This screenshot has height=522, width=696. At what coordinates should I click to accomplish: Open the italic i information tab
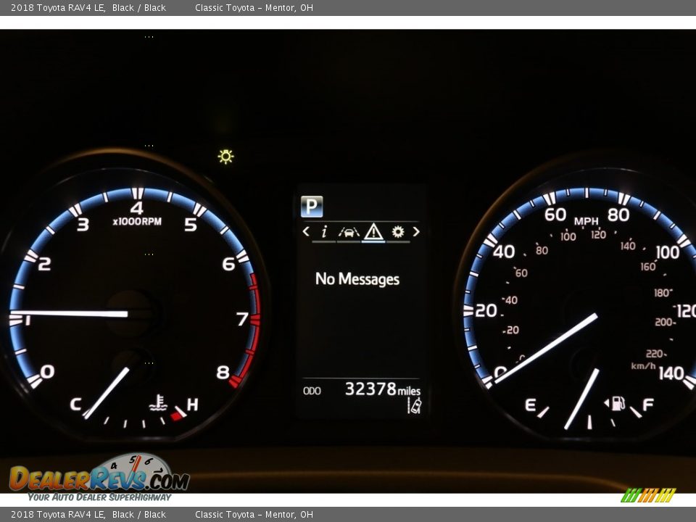pos(324,231)
